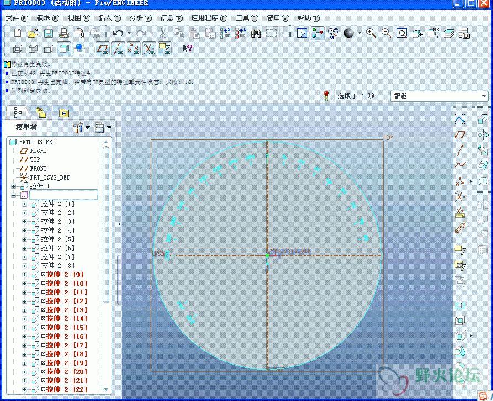Open the 分析(A) menu
493x401 pixels.
tap(140, 18)
